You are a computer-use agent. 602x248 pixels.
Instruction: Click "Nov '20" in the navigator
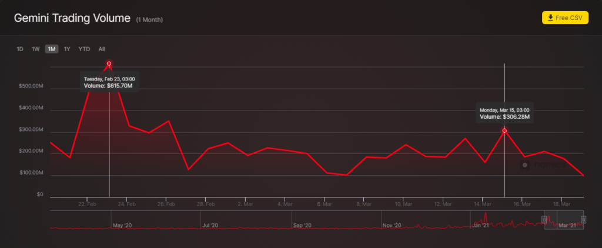click(392, 225)
